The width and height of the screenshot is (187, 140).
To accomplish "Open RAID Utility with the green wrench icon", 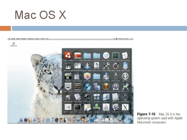I will click(x=125, y=87).
